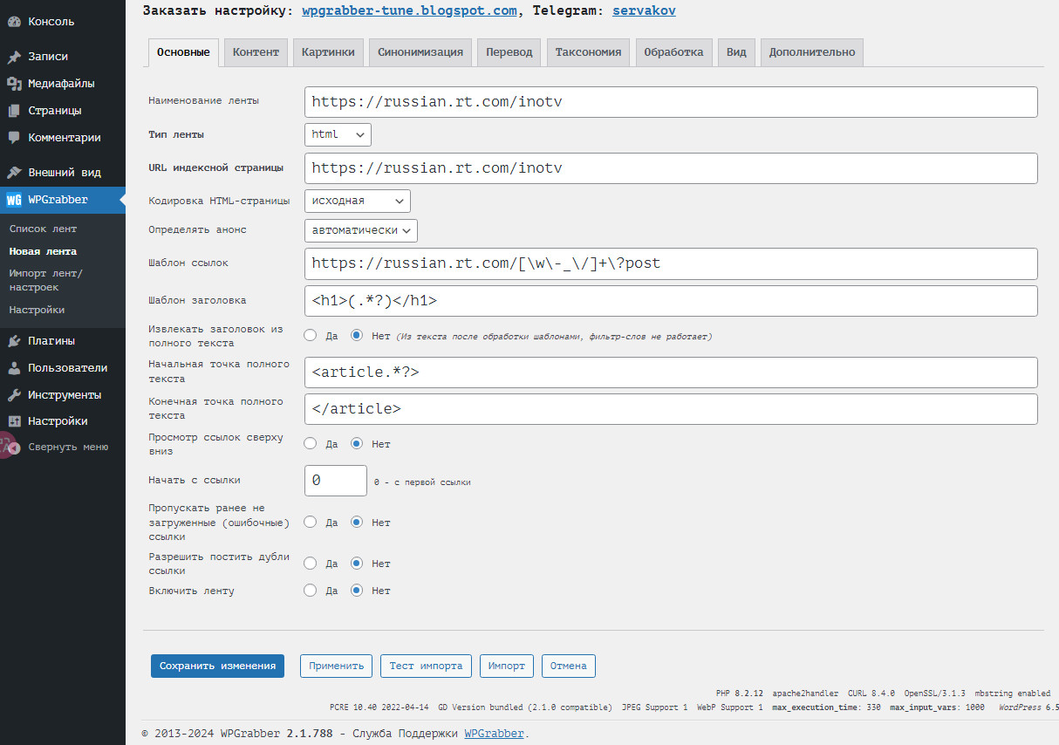Switch to the Картинки tab

pos(328,52)
